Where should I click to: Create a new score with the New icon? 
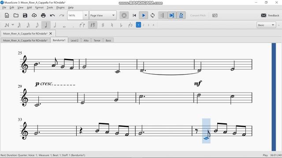pyautogui.click(x=7, y=15)
